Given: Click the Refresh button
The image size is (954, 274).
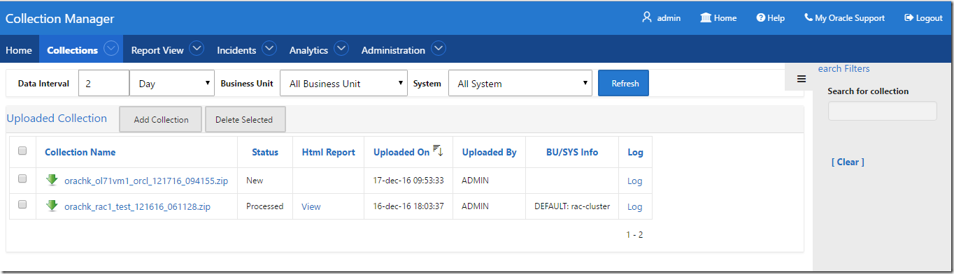Looking at the screenshot, I should pos(624,83).
